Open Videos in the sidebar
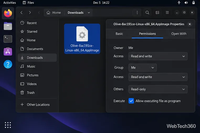 37,84
